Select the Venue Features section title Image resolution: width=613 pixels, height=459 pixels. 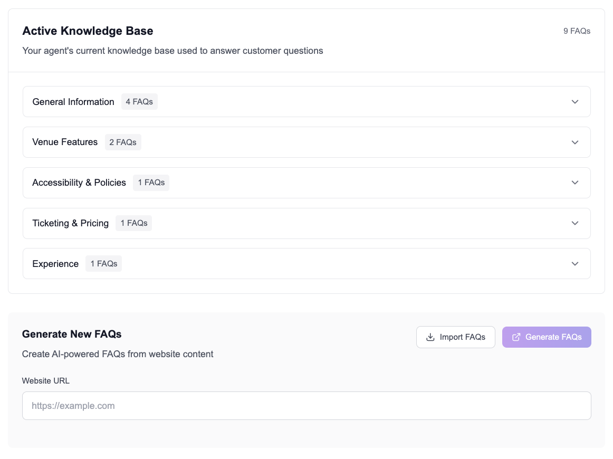[65, 142]
